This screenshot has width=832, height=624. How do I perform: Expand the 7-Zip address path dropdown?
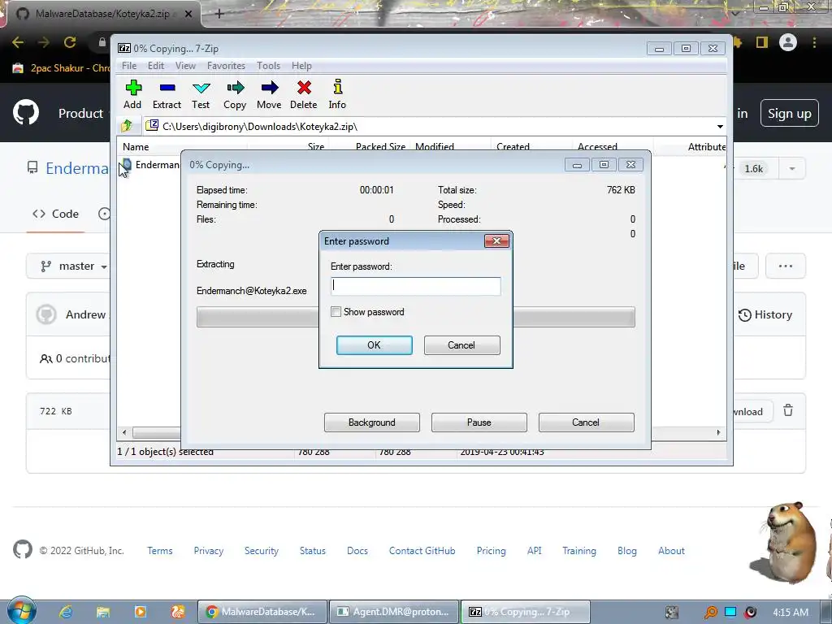720,126
